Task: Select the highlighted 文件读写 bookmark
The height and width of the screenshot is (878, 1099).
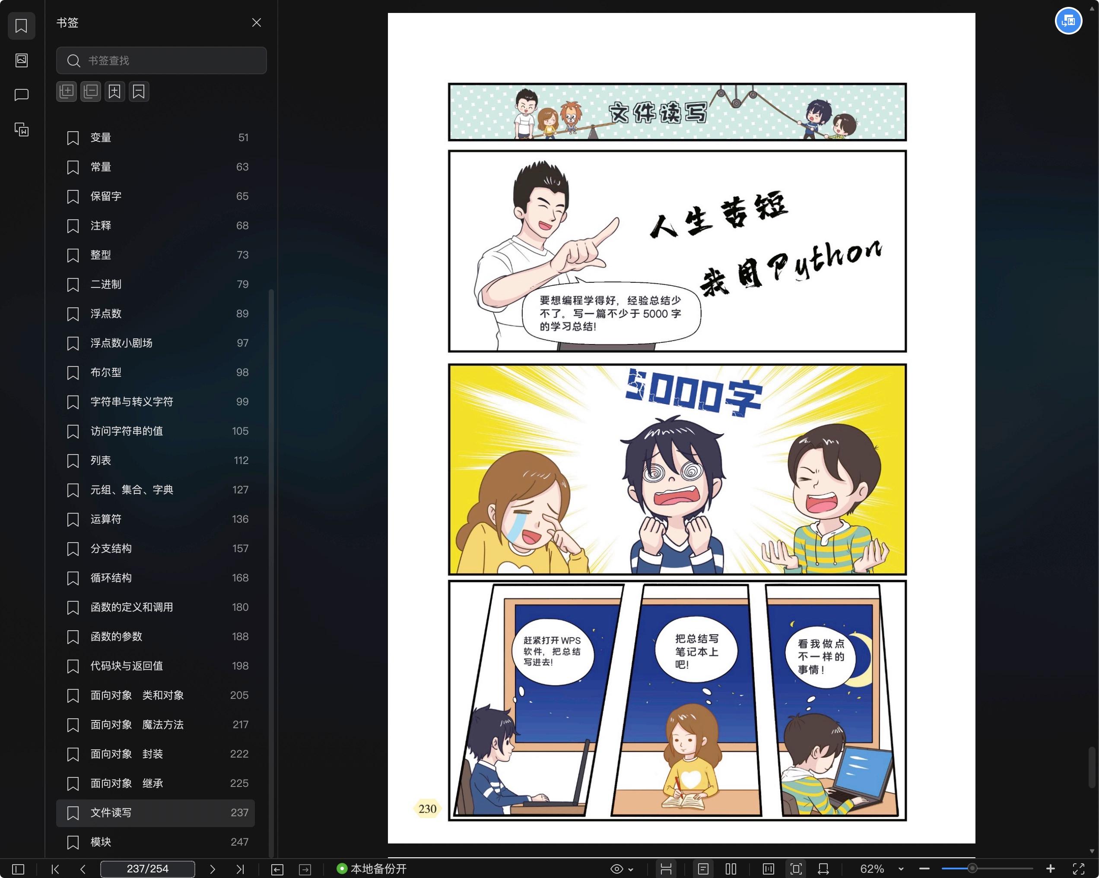Action: click(156, 813)
